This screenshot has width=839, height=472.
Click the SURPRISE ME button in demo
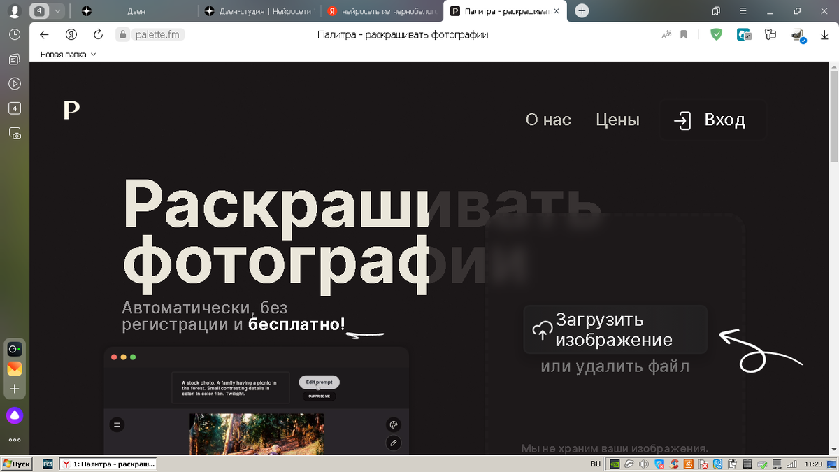pyautogui.click(x=319, y=396)
